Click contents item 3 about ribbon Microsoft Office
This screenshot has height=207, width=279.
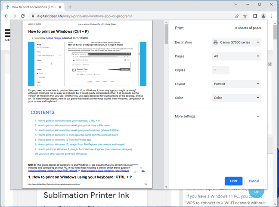77,130
